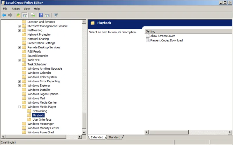The width and height of the screenshot is (233, 145).
Task: Click the folder icon beside User Interface
Action: click(x=29, y=119)
